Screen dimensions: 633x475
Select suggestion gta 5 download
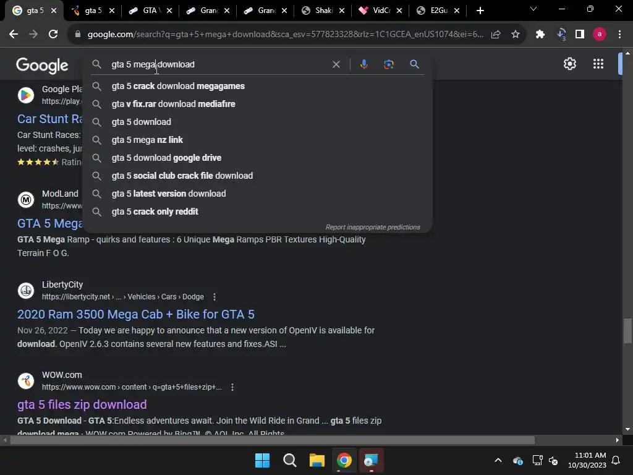point(258,122)
